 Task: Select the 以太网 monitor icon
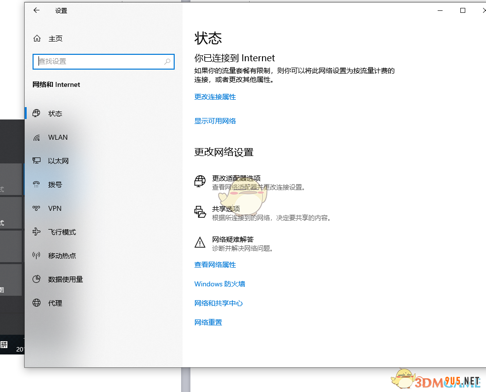[x=37, y=160]
